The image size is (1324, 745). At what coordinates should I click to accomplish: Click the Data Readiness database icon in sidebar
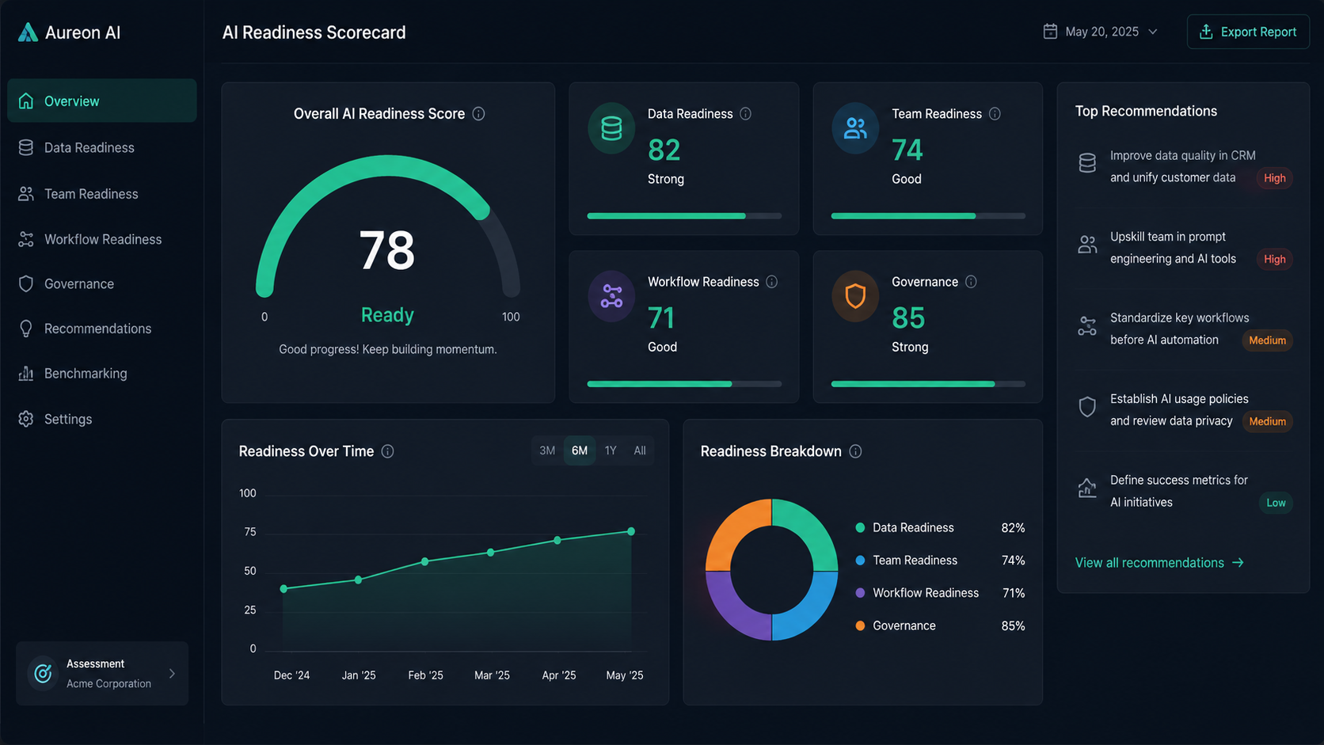pos(26,148)
